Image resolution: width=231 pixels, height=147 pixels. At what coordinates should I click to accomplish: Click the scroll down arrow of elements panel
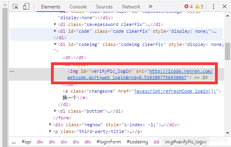coord(227,133)
